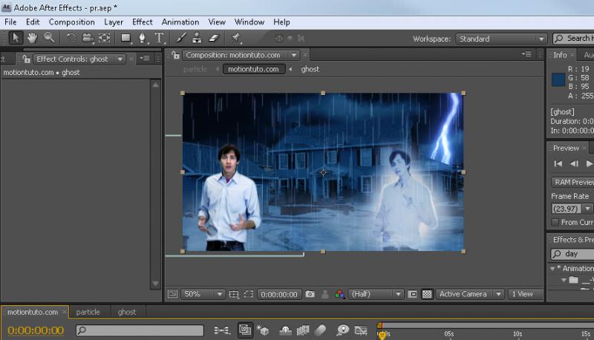The height and width of the screenshot is (340, 594).
Task: Click the timeline layer search field
Action: pos(141,330)
